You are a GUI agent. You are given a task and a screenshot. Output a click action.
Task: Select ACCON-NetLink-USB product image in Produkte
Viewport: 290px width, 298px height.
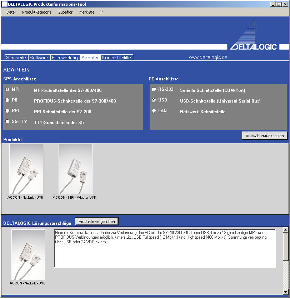pyautogui.click(x=26, y=169)
